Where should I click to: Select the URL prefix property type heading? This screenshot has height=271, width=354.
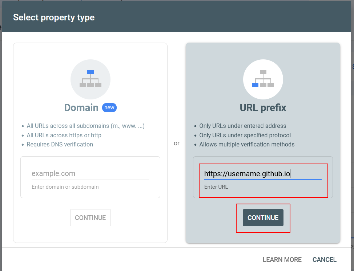tap(263, 108)
